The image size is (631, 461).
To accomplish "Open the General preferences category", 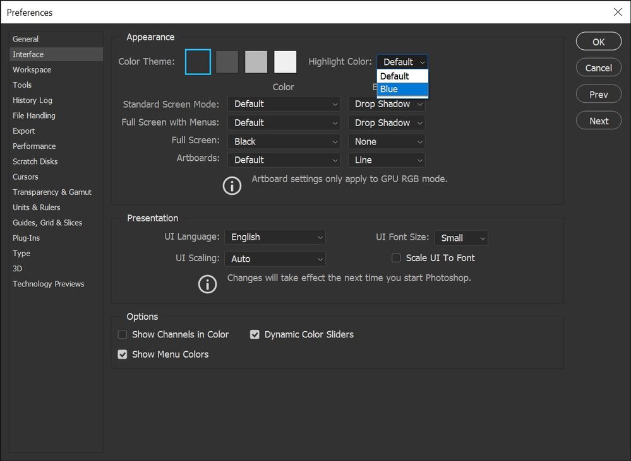I will click(56, 39).
